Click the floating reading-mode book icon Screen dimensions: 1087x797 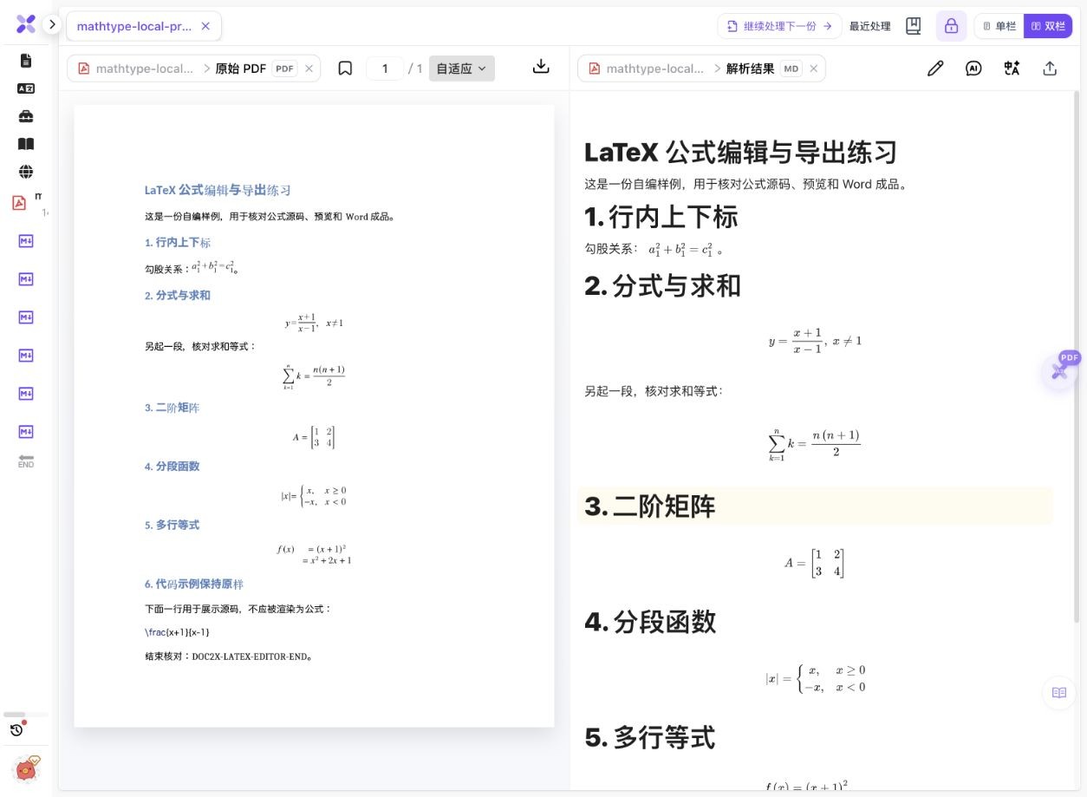point(1058,693)
